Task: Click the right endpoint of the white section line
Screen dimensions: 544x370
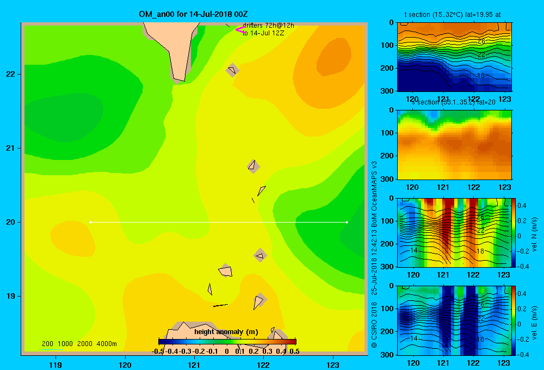Action: (x=347, y=222)
